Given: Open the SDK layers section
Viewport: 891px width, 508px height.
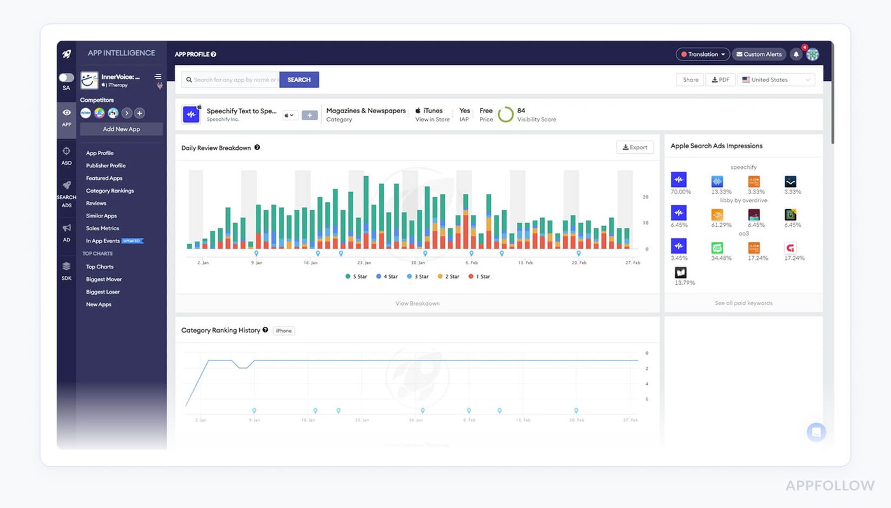Looking at the screenshot, I should click(x=66, y=270).
